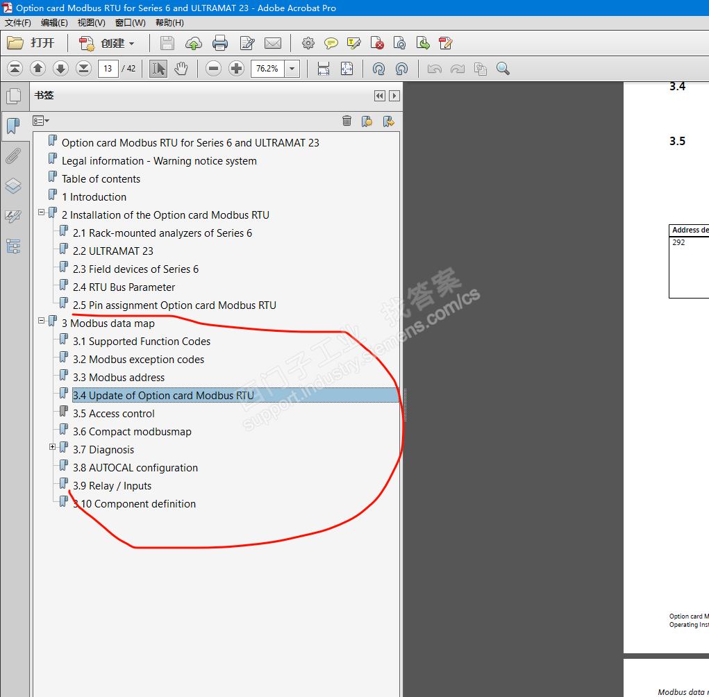Zoom in with the plus button
Screen dimensions: 709x697
coord(236,69)
